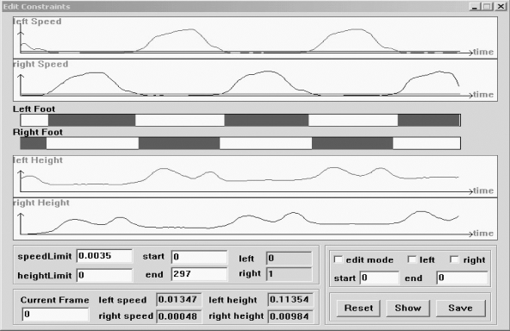Click the first dark segment of Left Foot bar
The width and height of the screenshot is (510, 331).
click(x=91, y=120)
